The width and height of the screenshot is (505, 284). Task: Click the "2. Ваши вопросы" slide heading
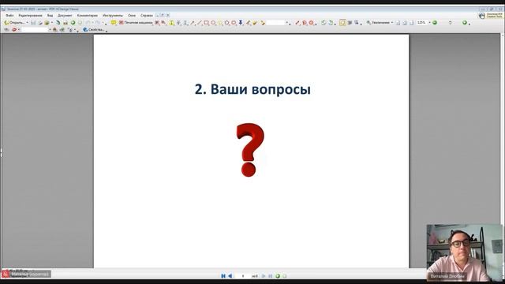point(252,89)
